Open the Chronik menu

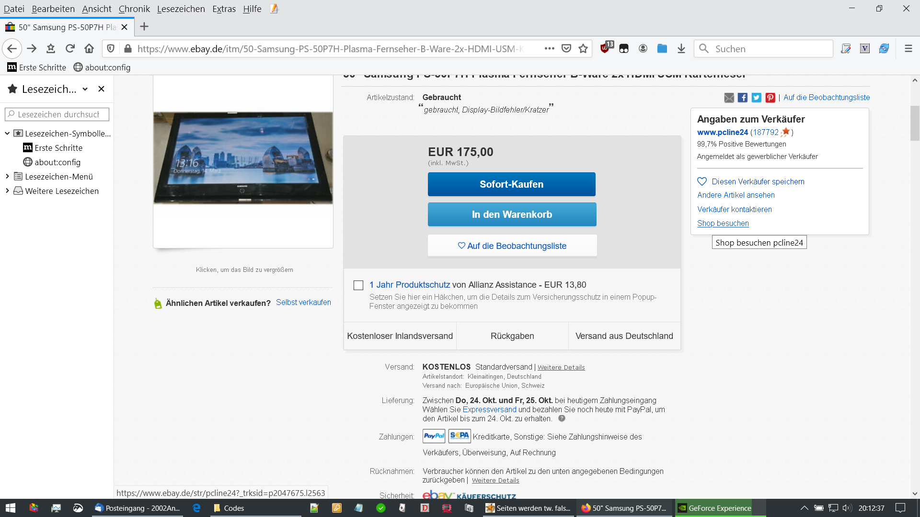click(134, 9)
